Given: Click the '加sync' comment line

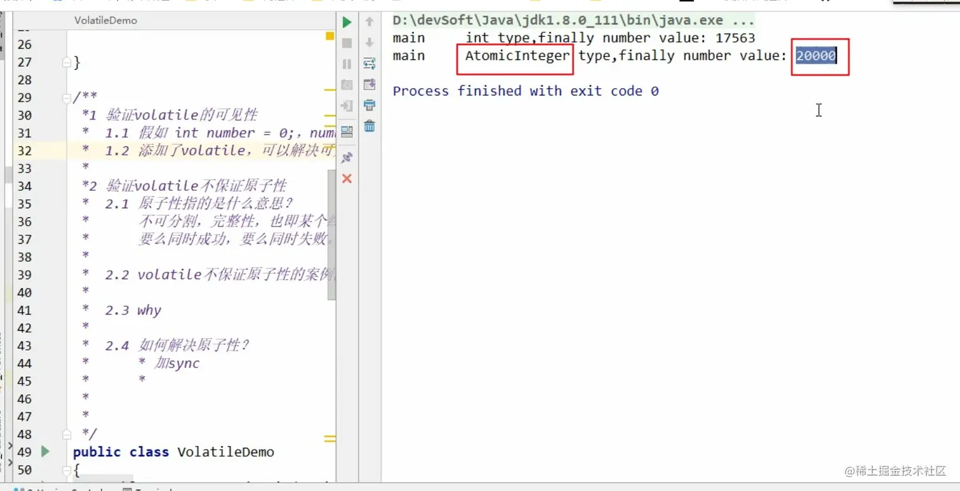Looking at the screenshot, I should pos(177,363).
